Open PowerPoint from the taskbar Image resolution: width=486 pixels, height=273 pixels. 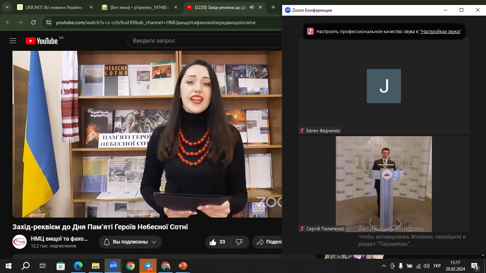(x=183, y=266)
